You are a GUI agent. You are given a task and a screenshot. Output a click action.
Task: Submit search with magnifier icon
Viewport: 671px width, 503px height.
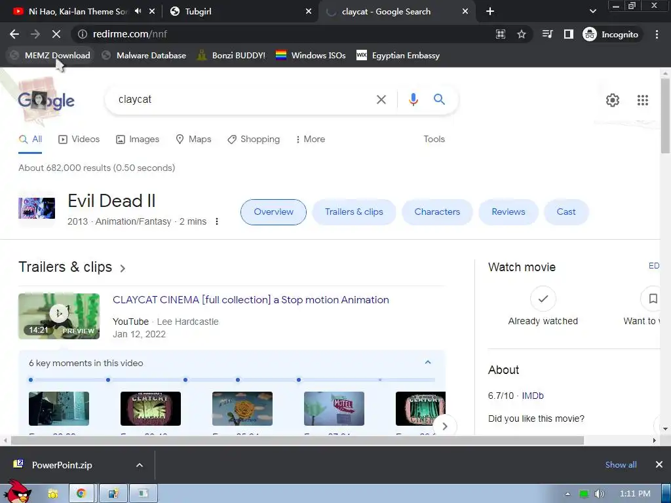439,100
